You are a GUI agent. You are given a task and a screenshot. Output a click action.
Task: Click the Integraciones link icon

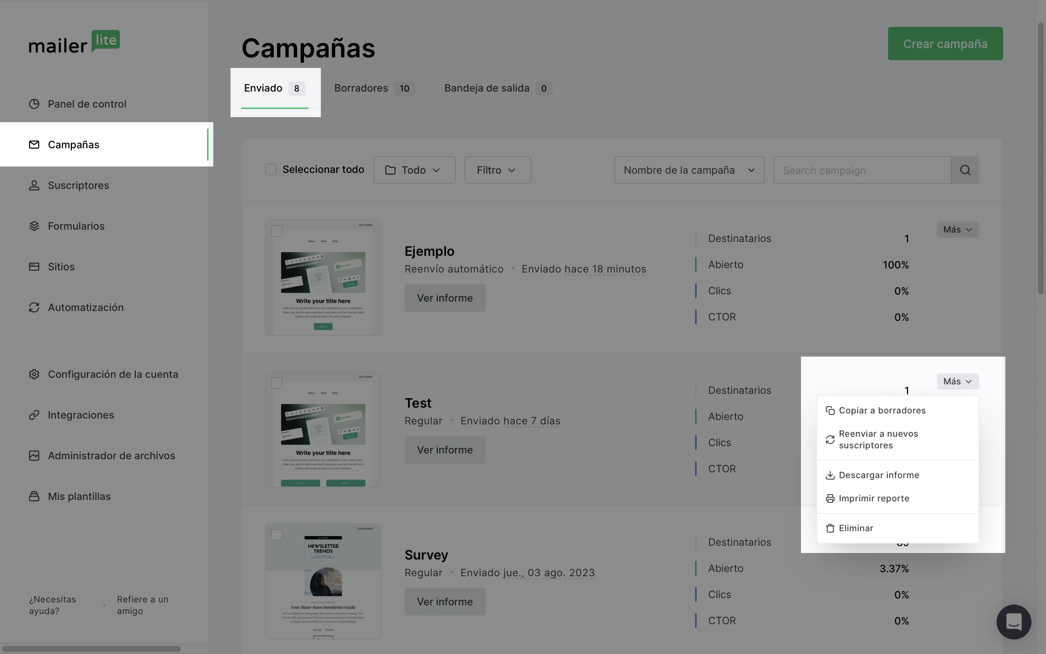pos(34,415)
